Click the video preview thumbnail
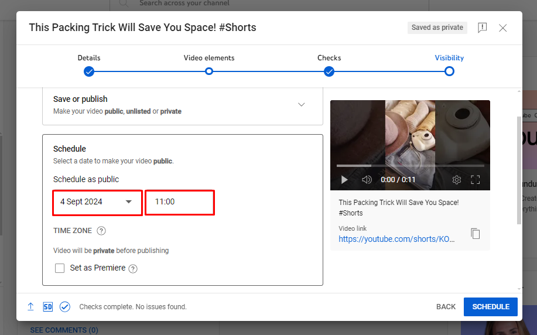This screenshot has width=537, height=335. [x=410, y=145]
